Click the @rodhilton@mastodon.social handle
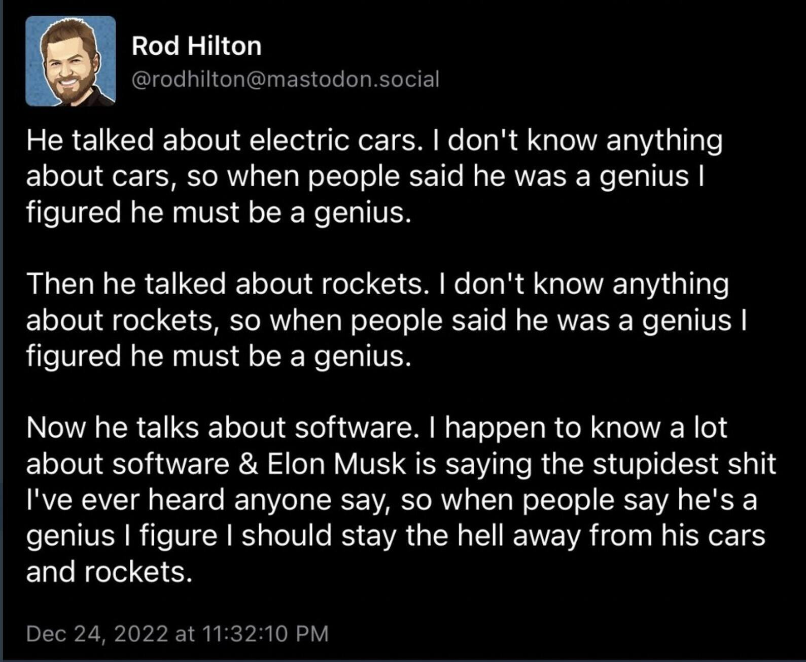The image size is (806, 662). (285, 79)
